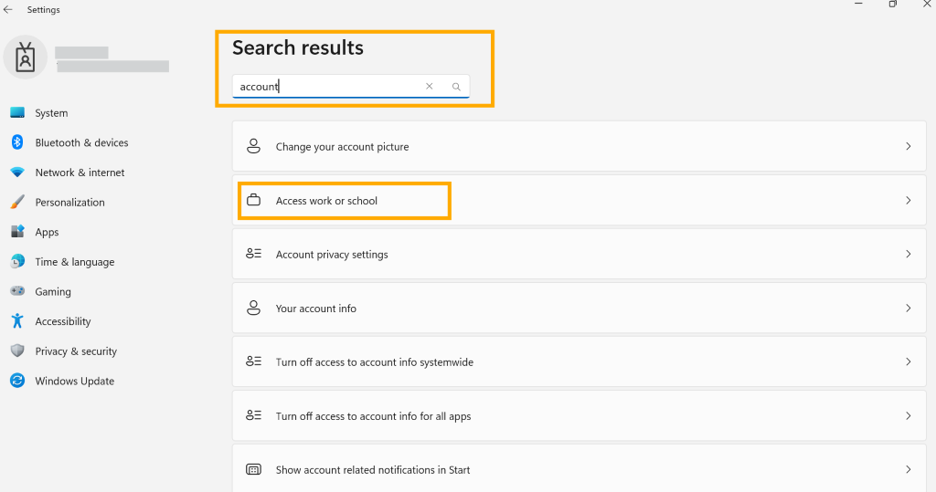The height and width of the screenshot is (492, 936).
Task: Open the System settings page
Action: (x=51, y=113)
